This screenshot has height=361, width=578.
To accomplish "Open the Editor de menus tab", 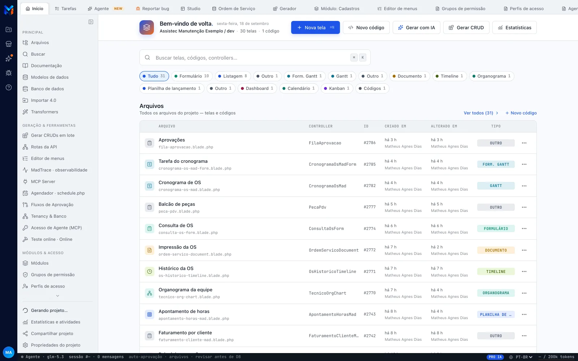I will 397,9.
